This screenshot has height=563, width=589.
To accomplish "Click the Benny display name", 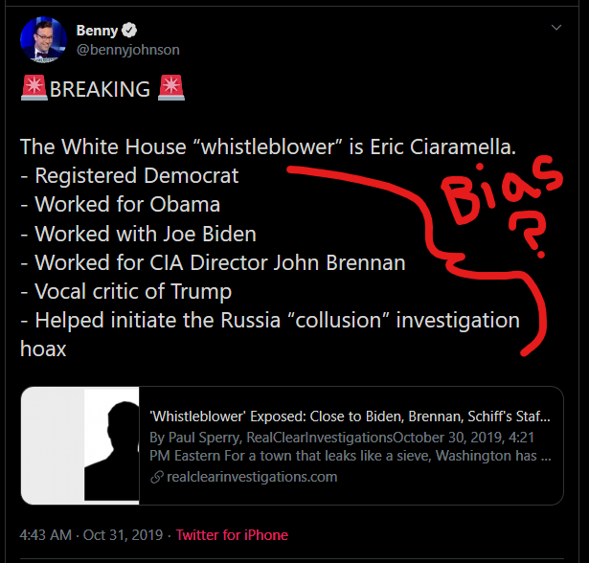I will coord(97,31).
